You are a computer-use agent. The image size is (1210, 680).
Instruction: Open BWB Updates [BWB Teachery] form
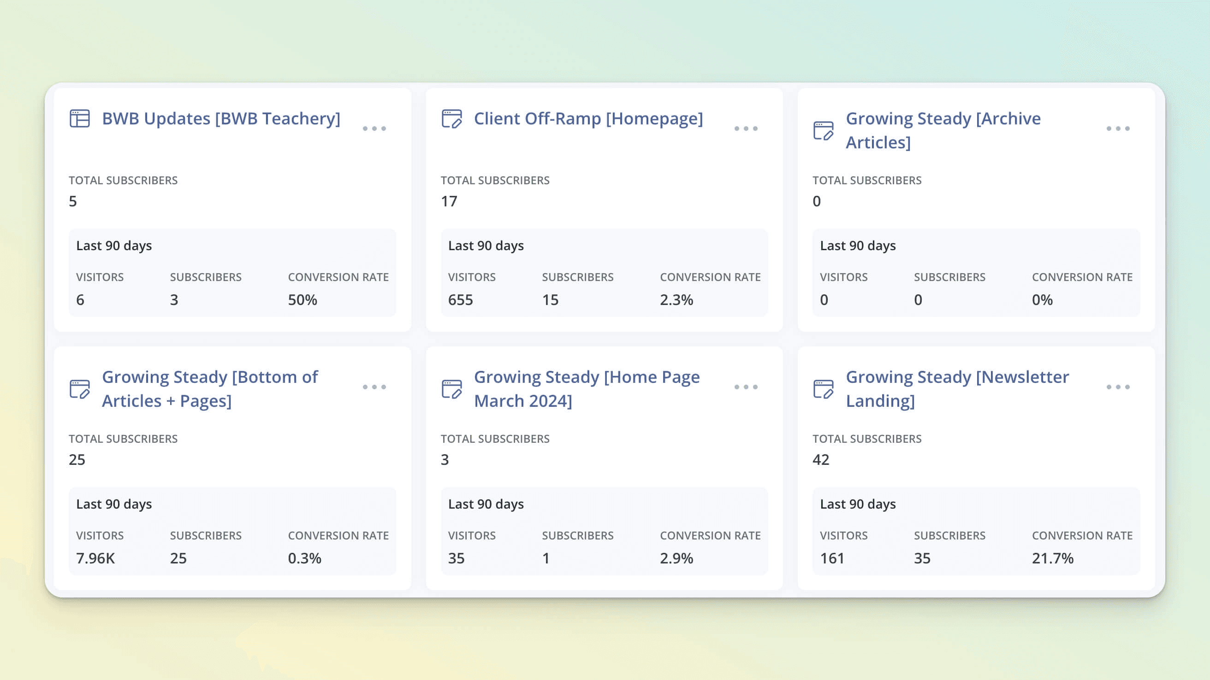[x=221, y=118]
